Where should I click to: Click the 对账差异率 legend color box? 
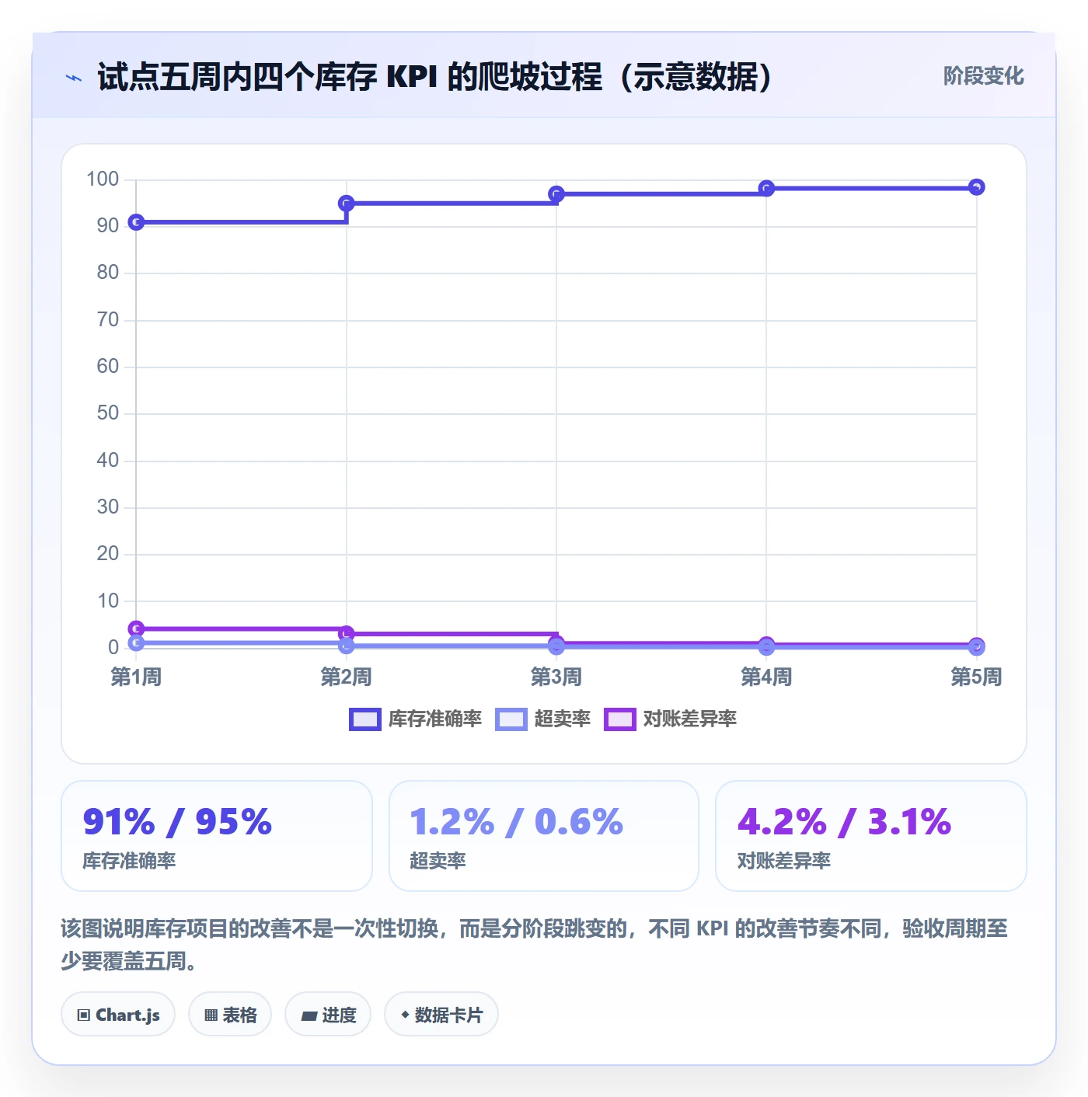point(620,719)
